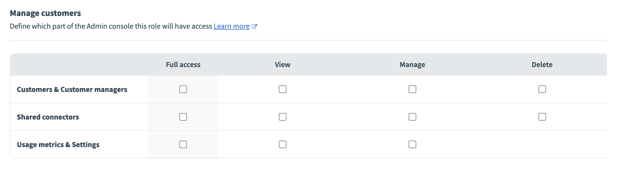The height and width of the screenshot is (169, 623).
Task: Check View for Customers & Customer managers
Action: [283, 89]
